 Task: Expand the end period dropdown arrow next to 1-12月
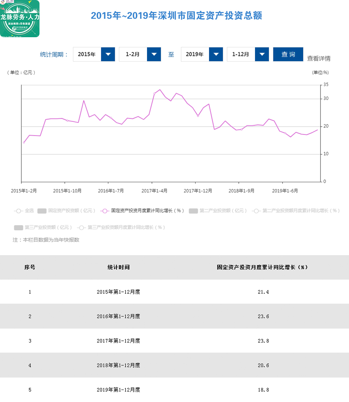pyautogui.click(x=262, y=54)
